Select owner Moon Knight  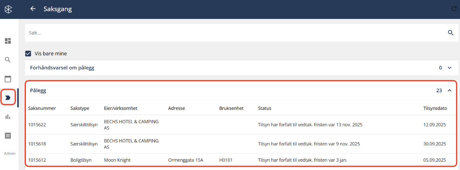[x=117, y=160]
